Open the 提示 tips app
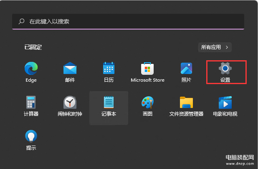Viewport: 258px width, 169px height. click(x=31, y=136)
